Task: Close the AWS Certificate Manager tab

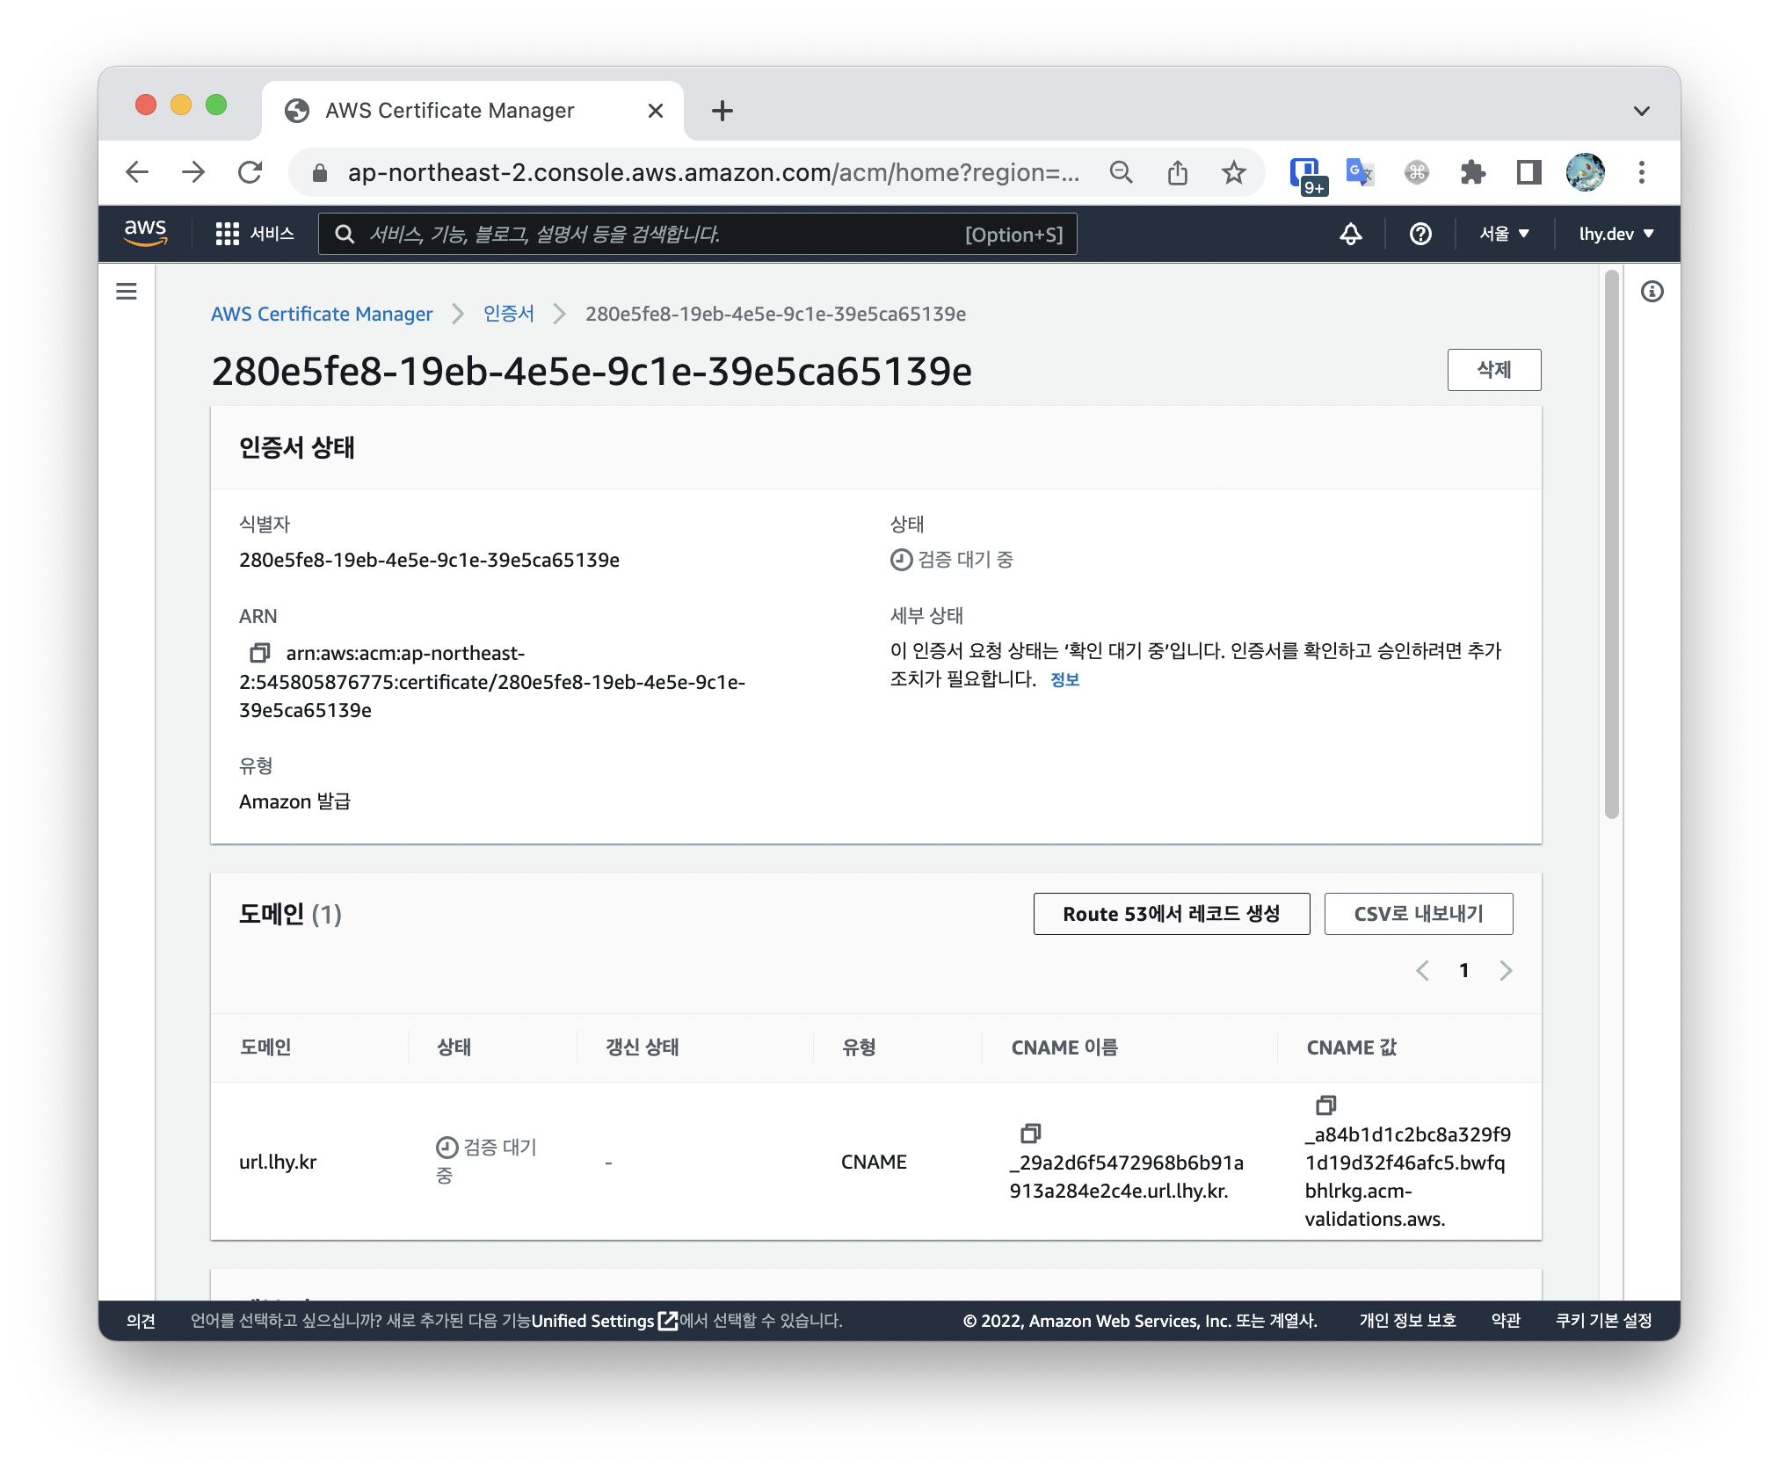Action: click(x=655, y=111)
